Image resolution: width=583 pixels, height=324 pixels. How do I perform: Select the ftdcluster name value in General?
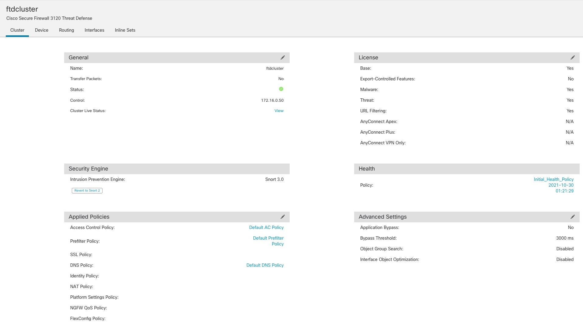click(x=275, y=68)
